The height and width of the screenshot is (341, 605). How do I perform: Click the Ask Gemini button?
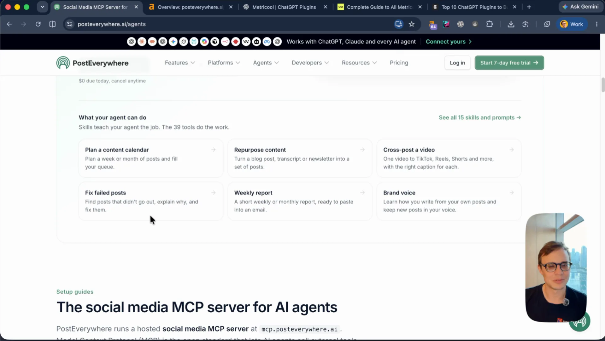(x=580, y=7)
